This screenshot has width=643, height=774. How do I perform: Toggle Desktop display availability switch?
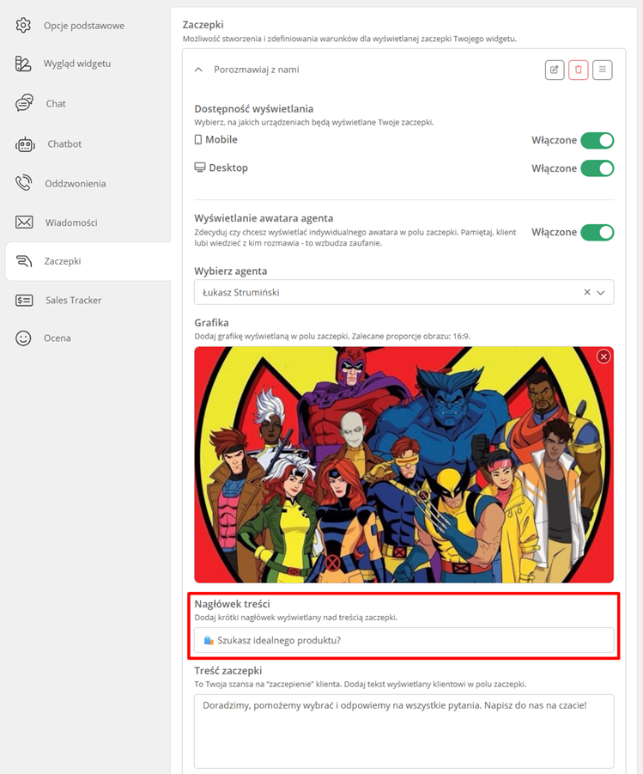[598, 168]
